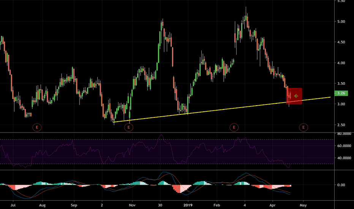Click the 30 date label on time axis
This screenshot has height=209, width=354.
pos(160,205)
